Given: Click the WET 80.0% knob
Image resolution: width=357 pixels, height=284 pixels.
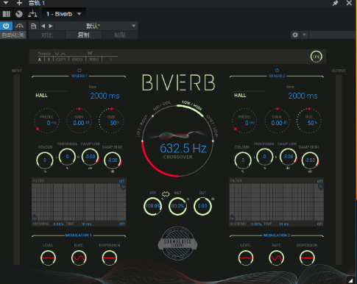Looking at the screenshot, I should tap(177, 206).
